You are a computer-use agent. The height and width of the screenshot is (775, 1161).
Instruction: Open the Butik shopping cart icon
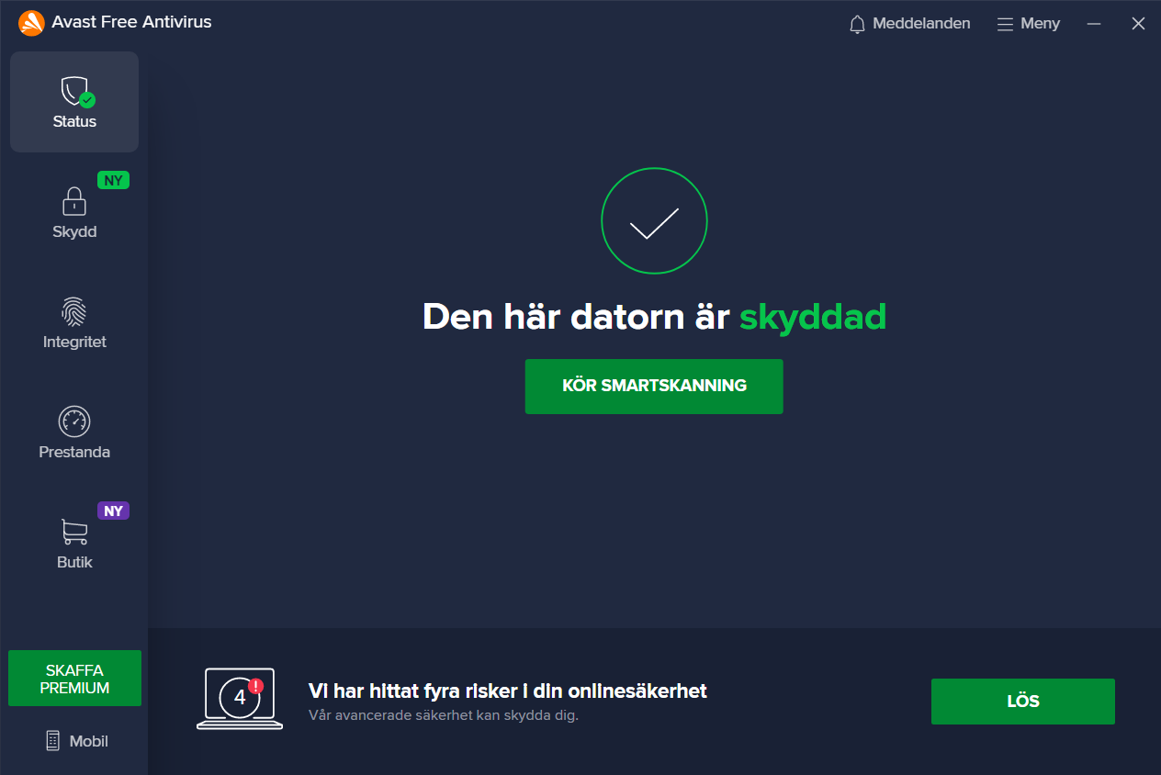tap(74, 532)
